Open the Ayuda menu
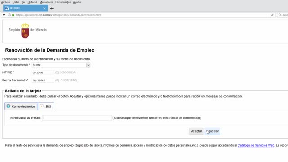The height and width of the screenshot is (162, 288). 77,2
